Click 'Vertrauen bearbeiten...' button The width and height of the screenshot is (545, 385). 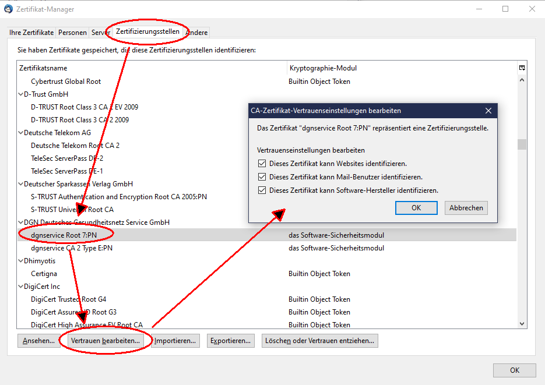point(106,341)
